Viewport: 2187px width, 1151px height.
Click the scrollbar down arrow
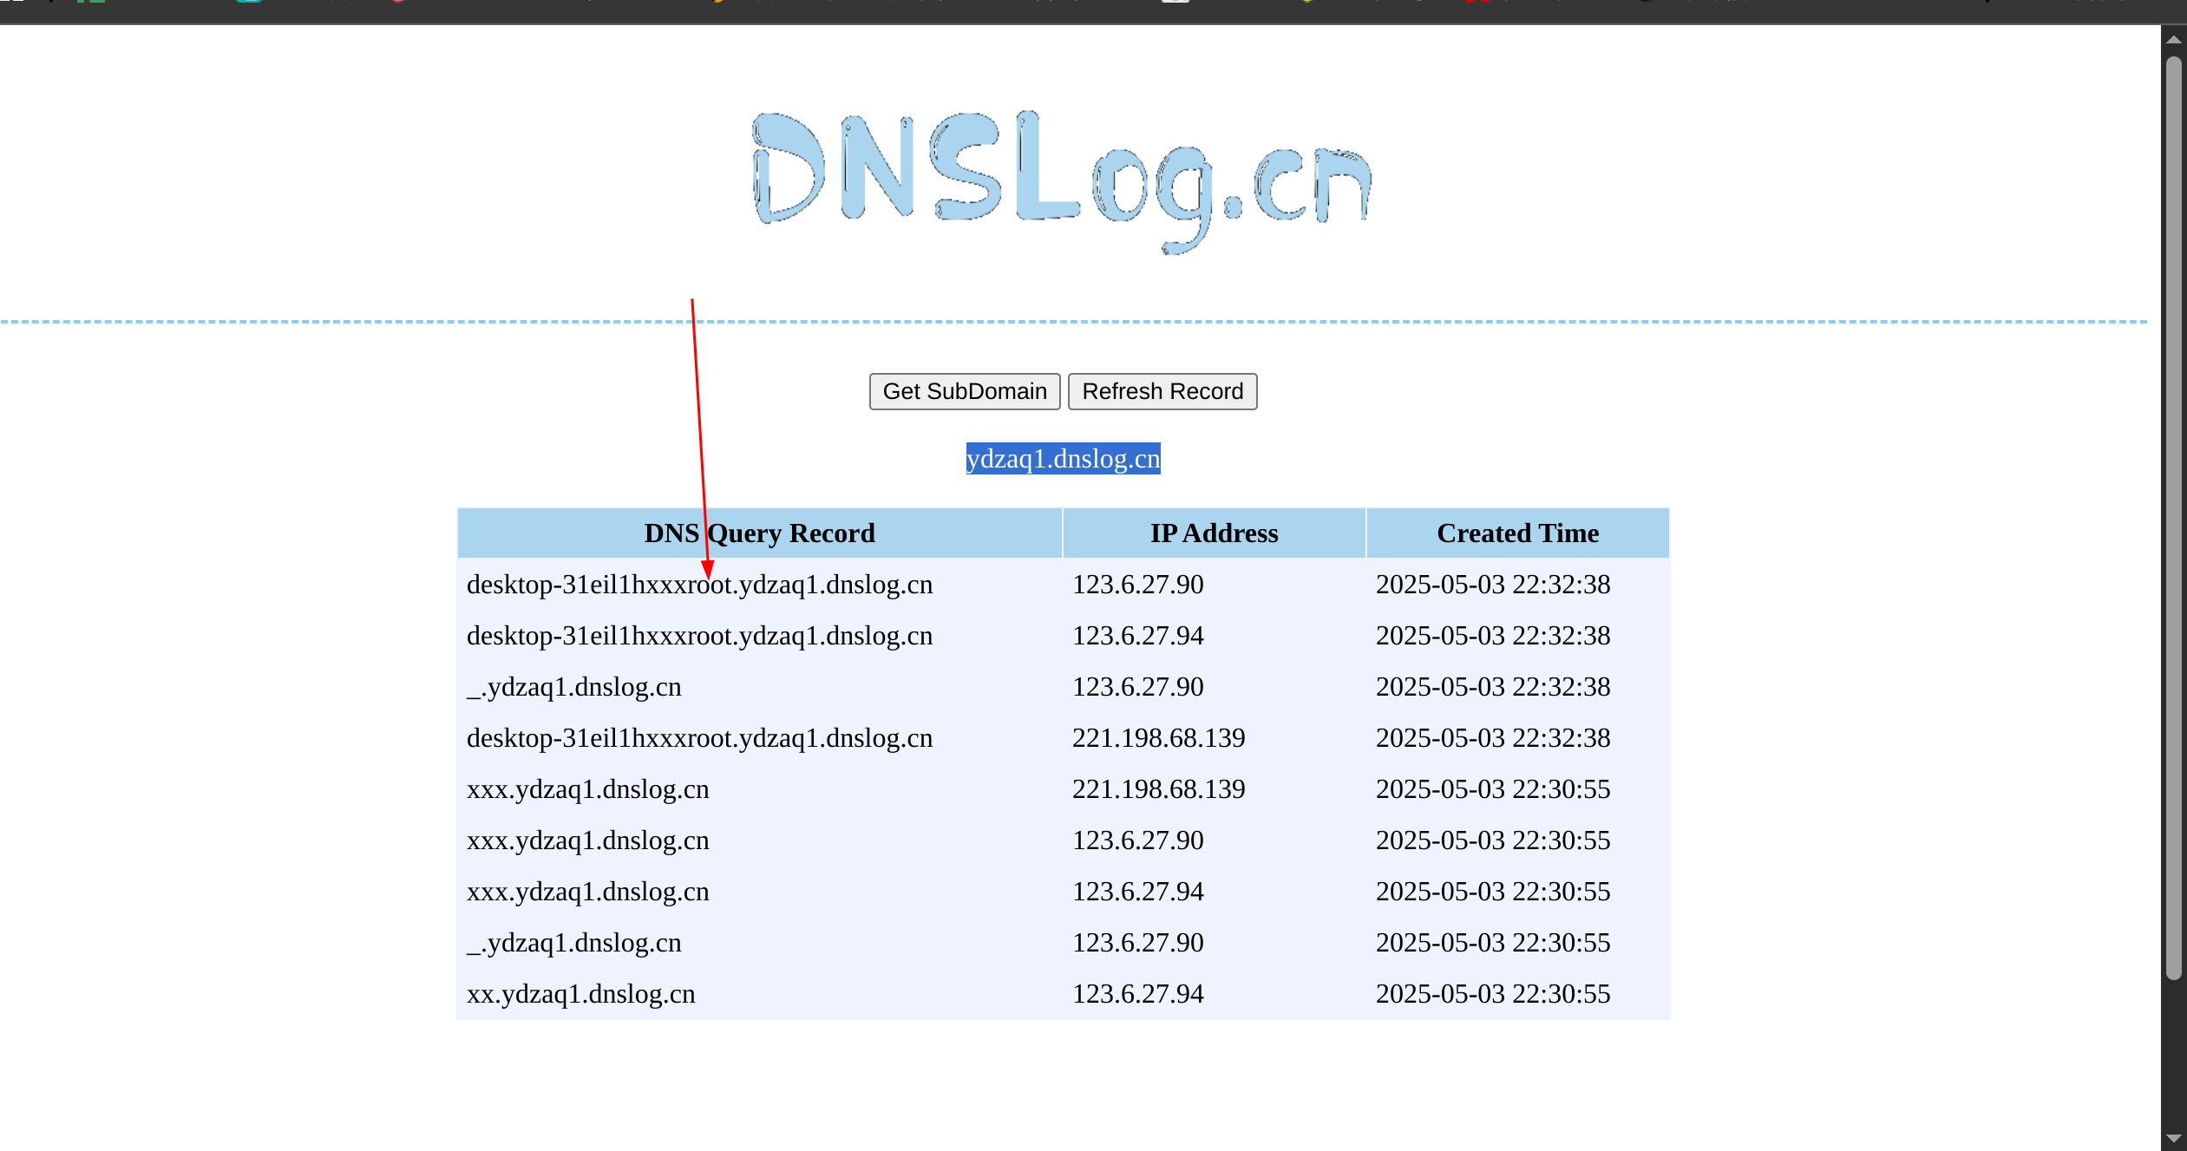2173,1138
